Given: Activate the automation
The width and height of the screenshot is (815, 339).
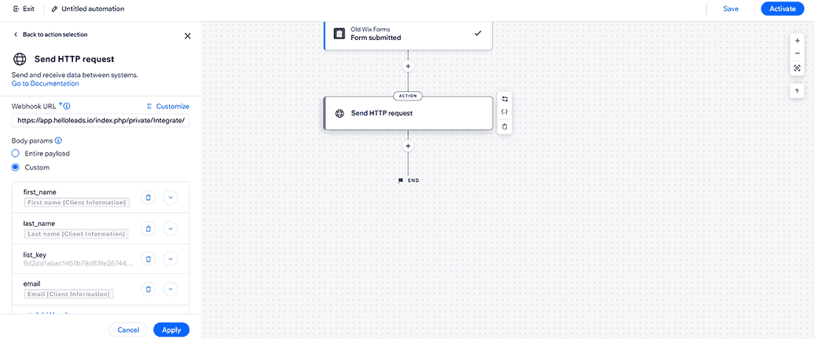Looking at the screenshot, I should click(782, 9).
